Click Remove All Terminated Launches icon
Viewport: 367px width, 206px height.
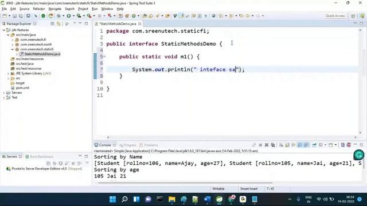[273, 145]
